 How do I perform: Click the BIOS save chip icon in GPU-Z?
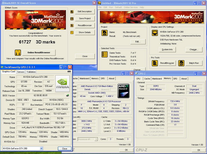[68, 95]
